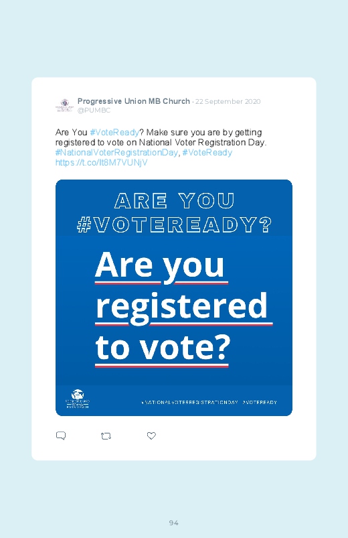Open the Progressive Union MB Church avatar
The height and width of the screenshot is (538, 348).
pos(64,105)
